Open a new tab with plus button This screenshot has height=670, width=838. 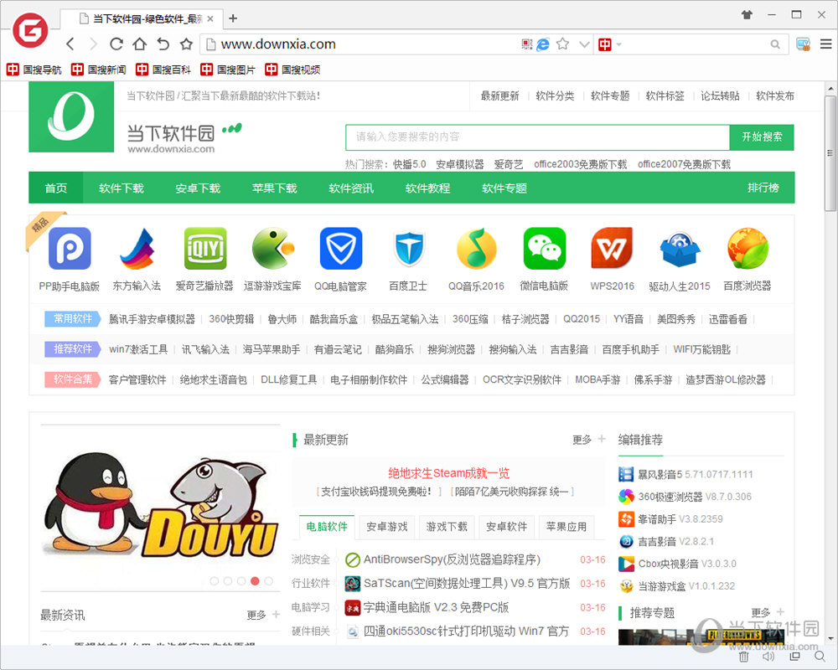pyautogui.click(x=233, y=18)
